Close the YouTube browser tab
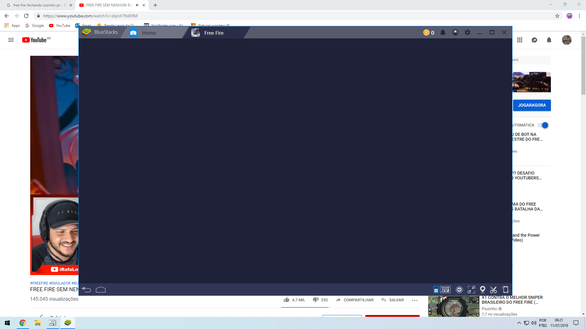The height and width of the screenshot is (329, 586). point(144,5)
